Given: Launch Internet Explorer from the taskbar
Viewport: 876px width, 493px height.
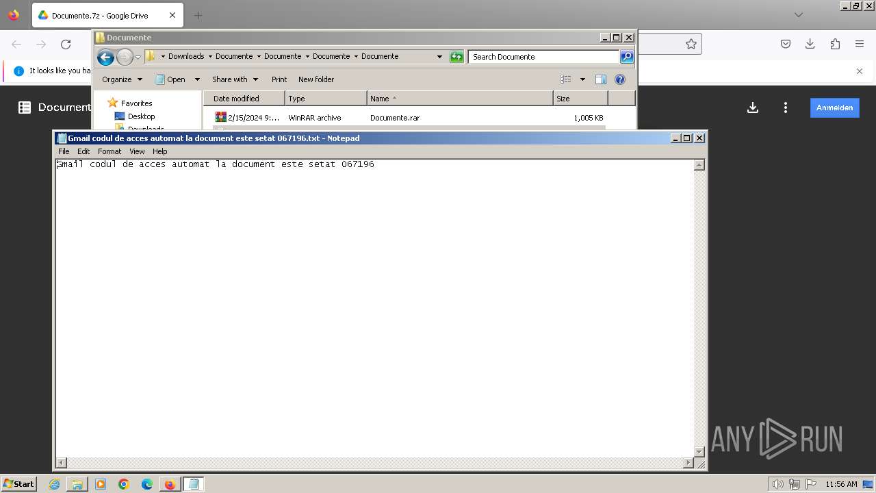Looking at the screenshot, I should [54, 484].
